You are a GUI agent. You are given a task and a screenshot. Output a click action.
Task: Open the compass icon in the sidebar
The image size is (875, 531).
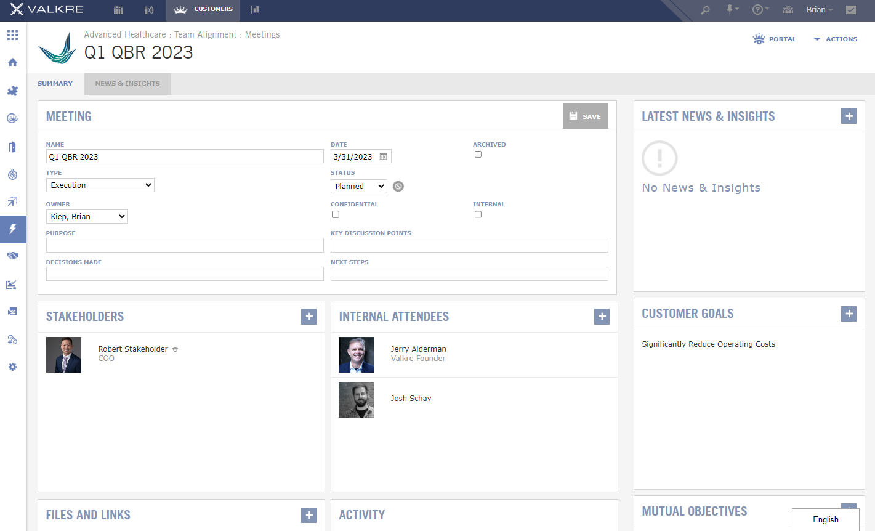pos(12,174)
